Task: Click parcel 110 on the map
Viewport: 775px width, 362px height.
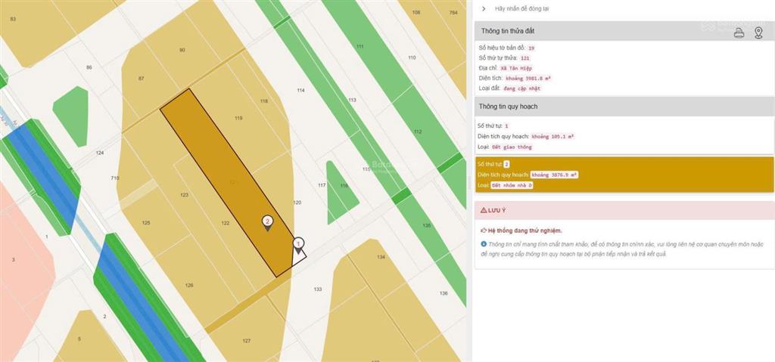Action: tap(412, 57)
